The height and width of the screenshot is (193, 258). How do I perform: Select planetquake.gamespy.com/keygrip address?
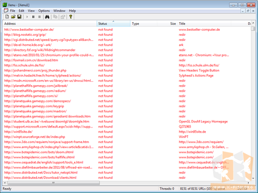[x=34, y=106]
